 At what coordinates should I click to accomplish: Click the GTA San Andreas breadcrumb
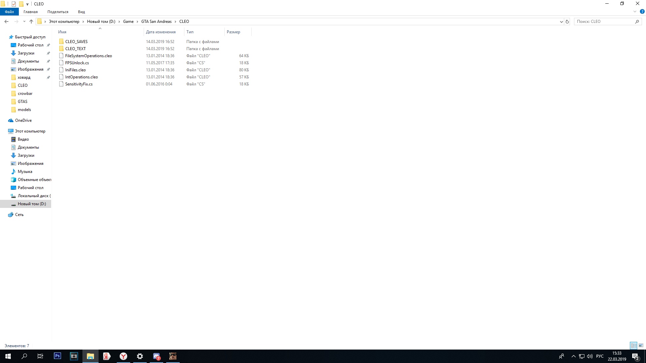click(156, 22)
